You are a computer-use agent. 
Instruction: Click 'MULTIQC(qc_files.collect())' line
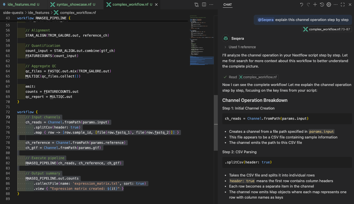[53, 76]
